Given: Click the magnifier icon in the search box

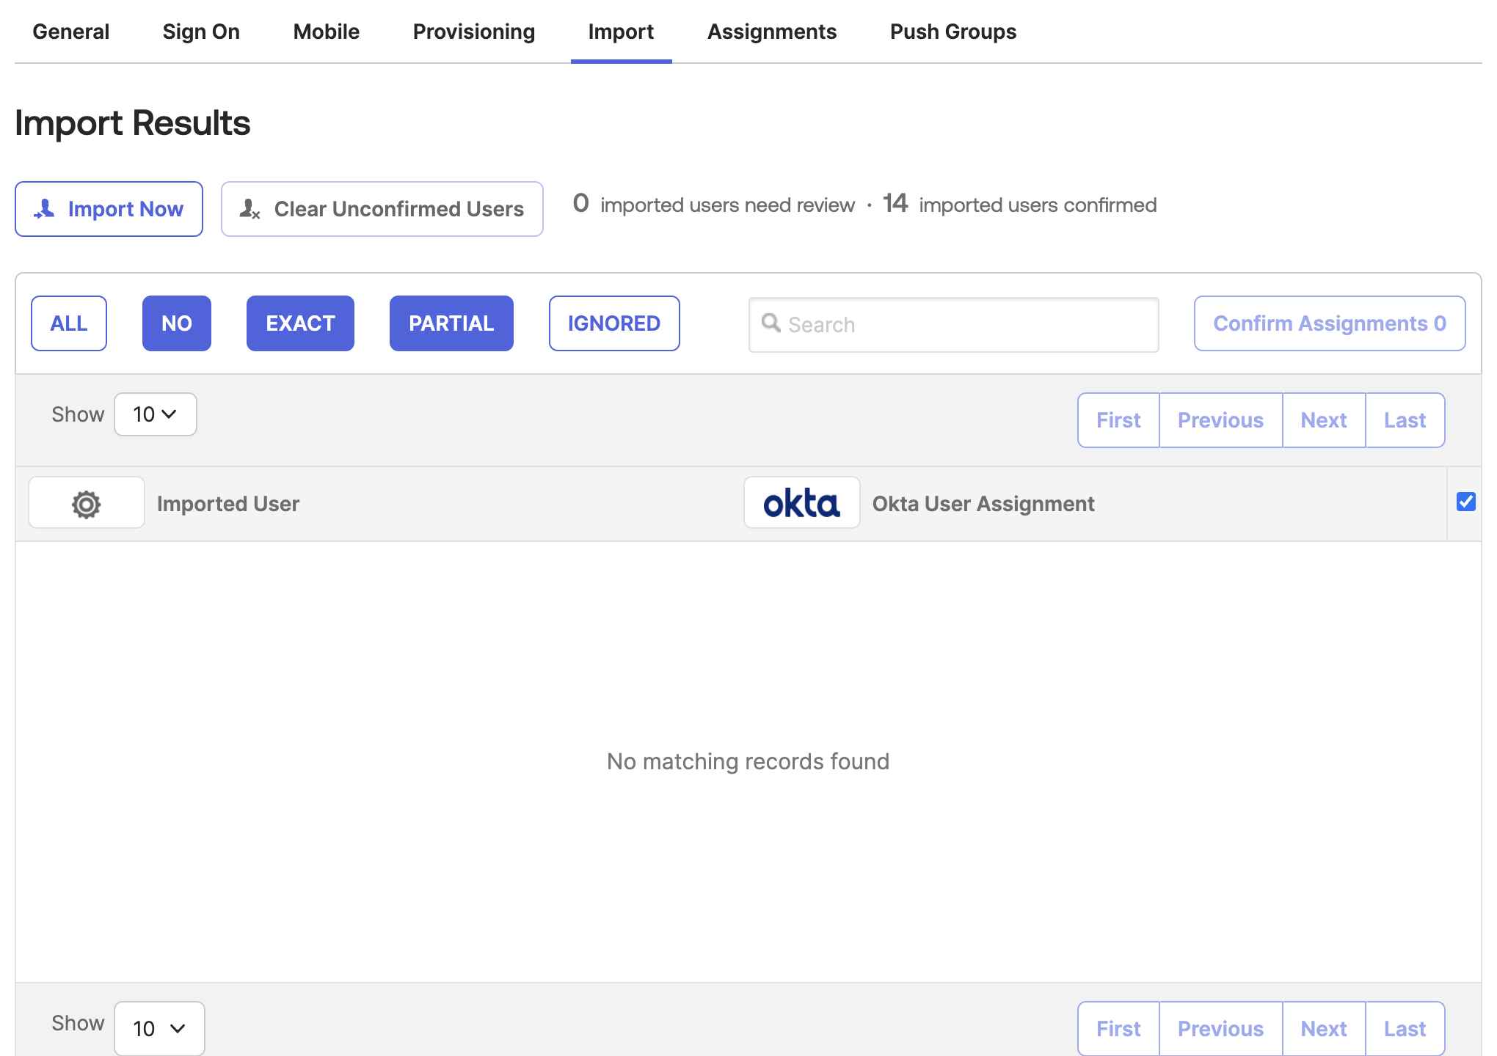Looking at the screenshot, I should click(x=771, y=323).
